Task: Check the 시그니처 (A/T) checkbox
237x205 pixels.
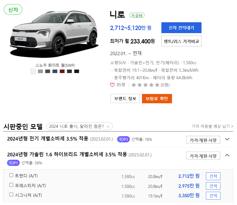Action: 11,195
